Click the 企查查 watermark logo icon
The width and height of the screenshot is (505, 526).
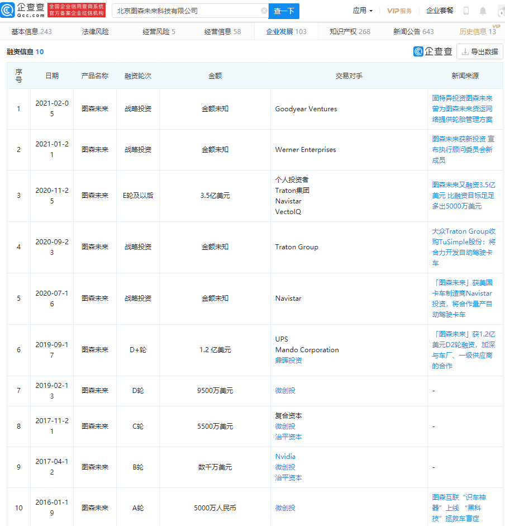click(418, 51)
